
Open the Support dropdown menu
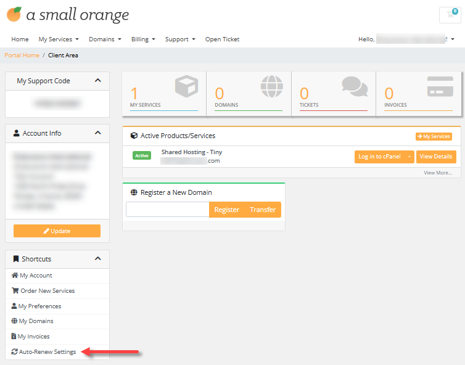180,39
